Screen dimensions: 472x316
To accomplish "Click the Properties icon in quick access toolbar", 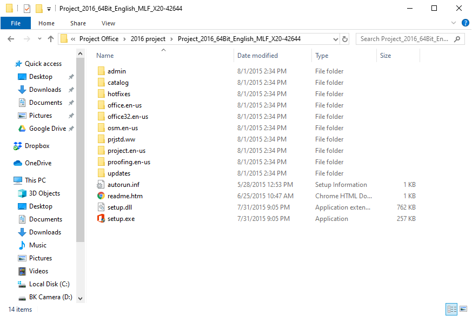I will [27, 9].
